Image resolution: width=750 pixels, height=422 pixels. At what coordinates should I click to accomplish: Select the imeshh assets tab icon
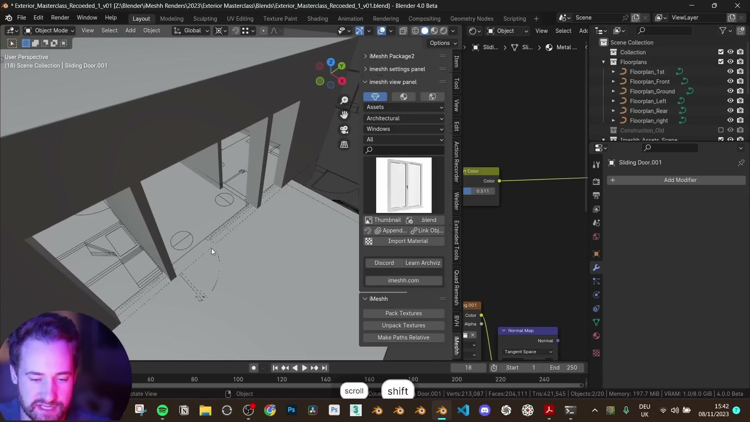tap(375, 97)
